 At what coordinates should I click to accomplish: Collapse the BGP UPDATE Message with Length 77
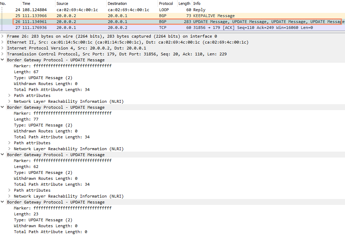pyautogui.click(x=2, y=107)
